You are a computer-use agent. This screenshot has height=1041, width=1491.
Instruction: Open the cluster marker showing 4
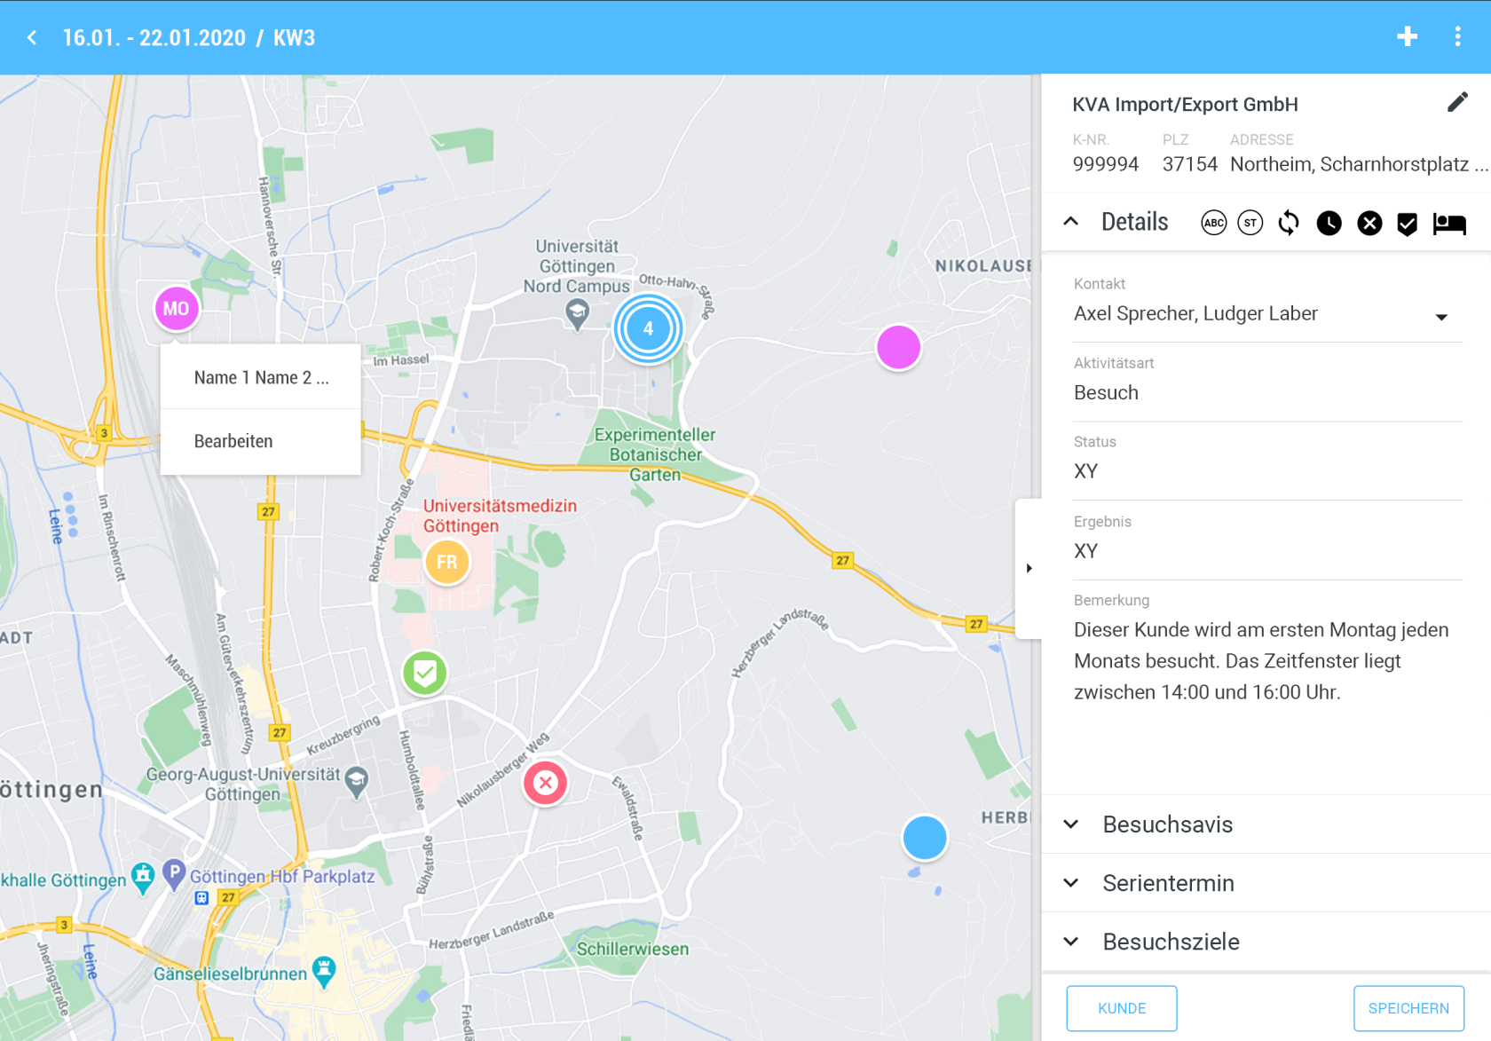pos(648,328)
